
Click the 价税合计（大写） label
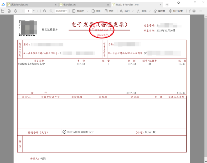pos(38,132)
